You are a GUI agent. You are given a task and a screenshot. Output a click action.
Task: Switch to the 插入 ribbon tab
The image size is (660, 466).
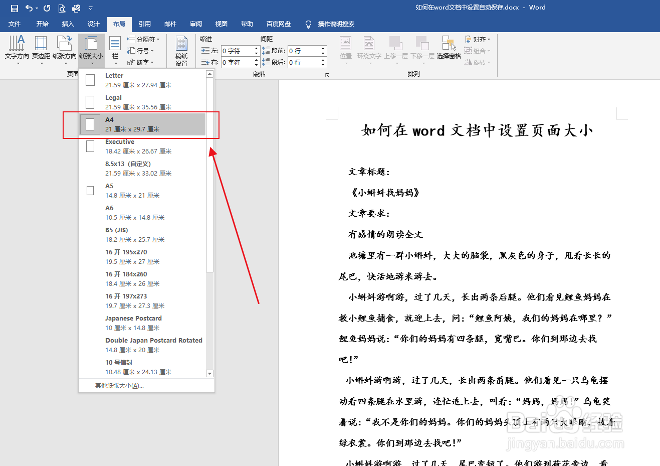pos(68,24)
